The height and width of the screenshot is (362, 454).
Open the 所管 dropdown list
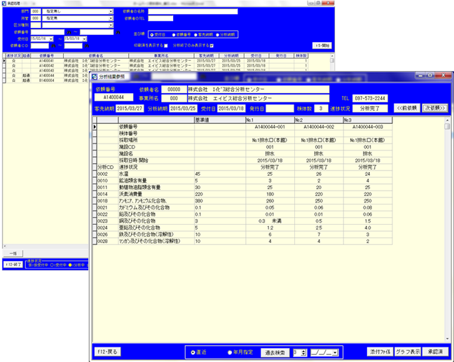(x=111, y=18)
